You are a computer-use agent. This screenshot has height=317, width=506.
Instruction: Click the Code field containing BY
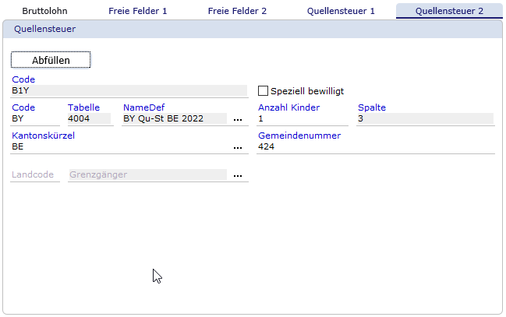coord(35,118)
